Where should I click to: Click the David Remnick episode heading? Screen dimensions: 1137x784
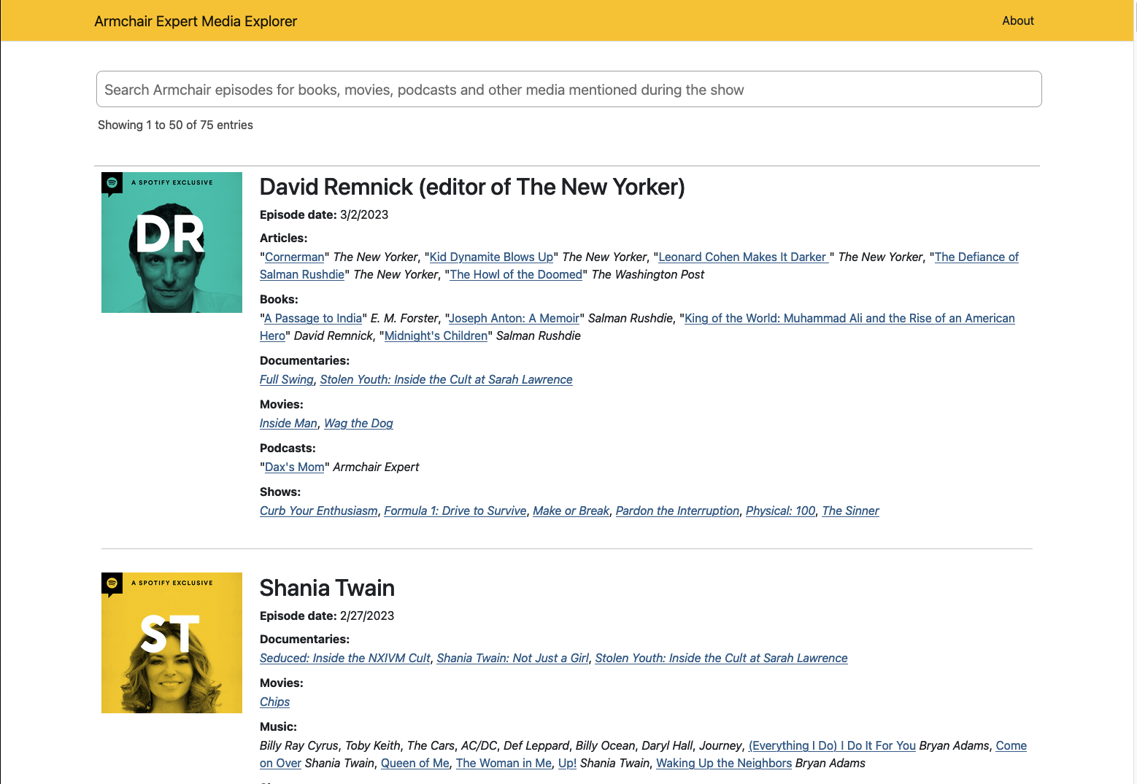pyautogui.click(x=472, y=187)
